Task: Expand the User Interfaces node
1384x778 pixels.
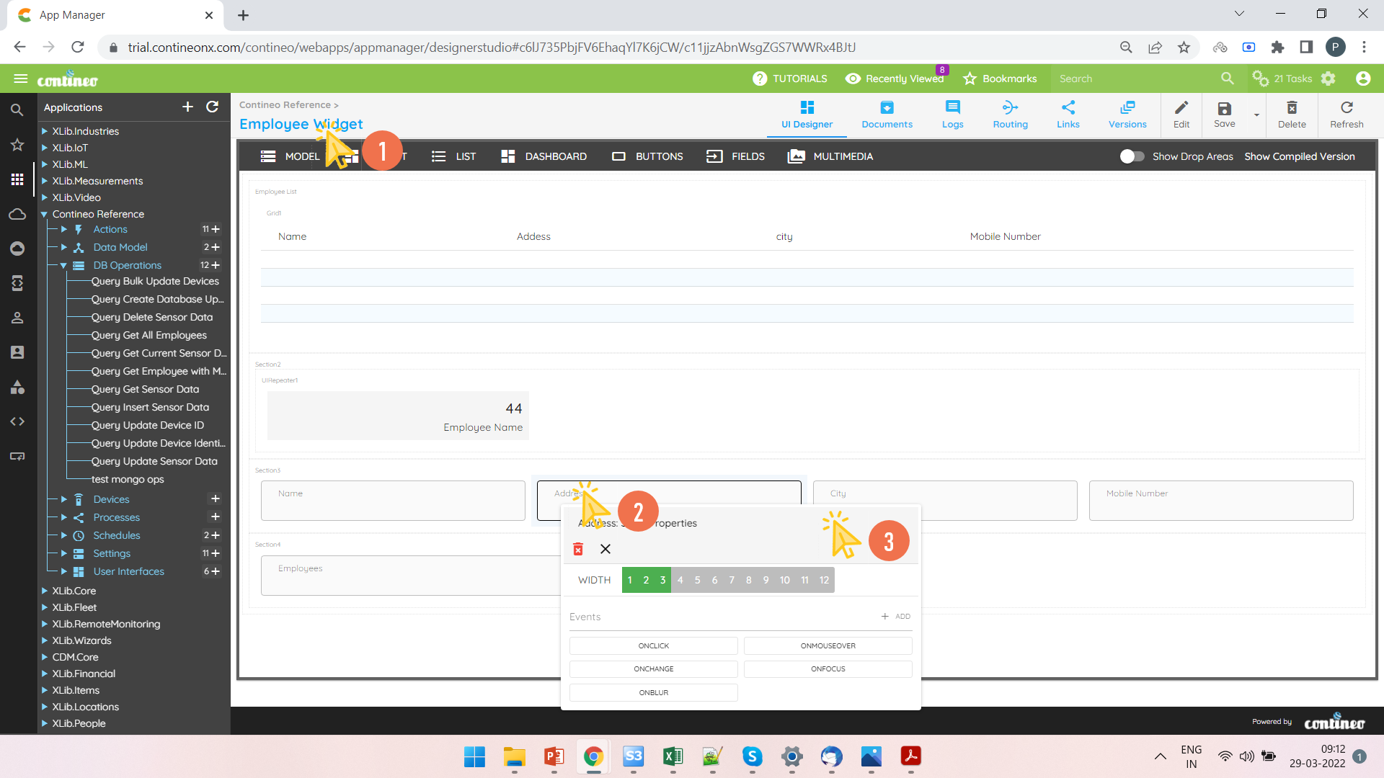Action: click(63, 571)
